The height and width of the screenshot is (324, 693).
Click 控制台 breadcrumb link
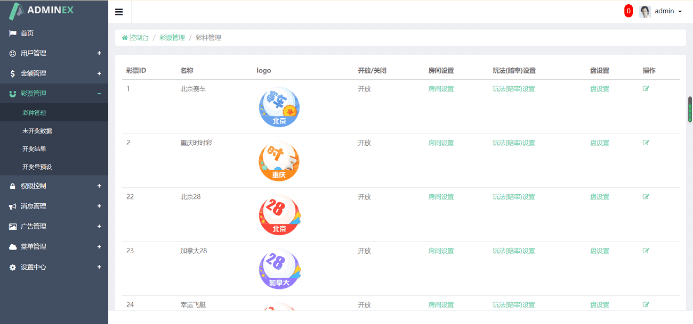tap(139, 38)
